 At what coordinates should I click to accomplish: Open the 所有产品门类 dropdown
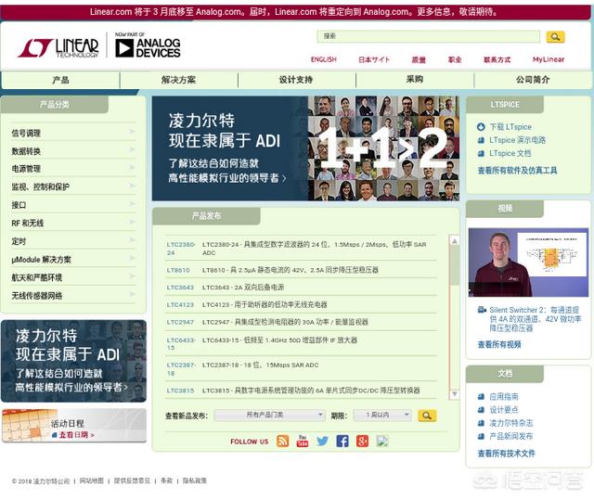[x=269, y=416]
